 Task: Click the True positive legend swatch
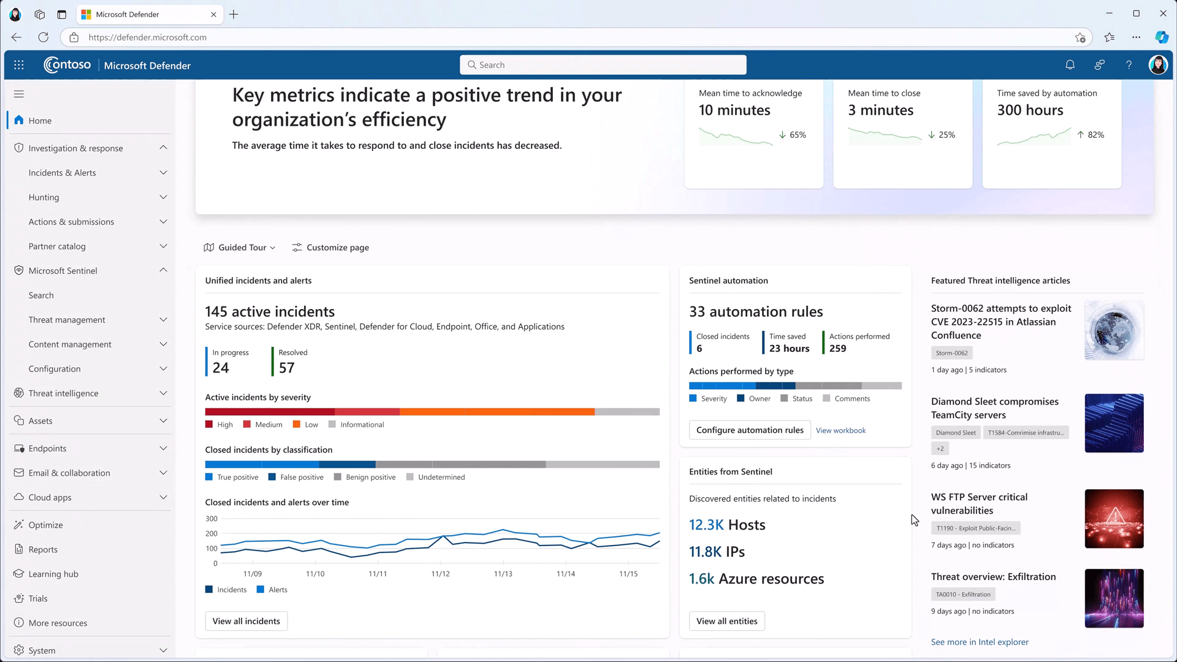coord(209,477)
